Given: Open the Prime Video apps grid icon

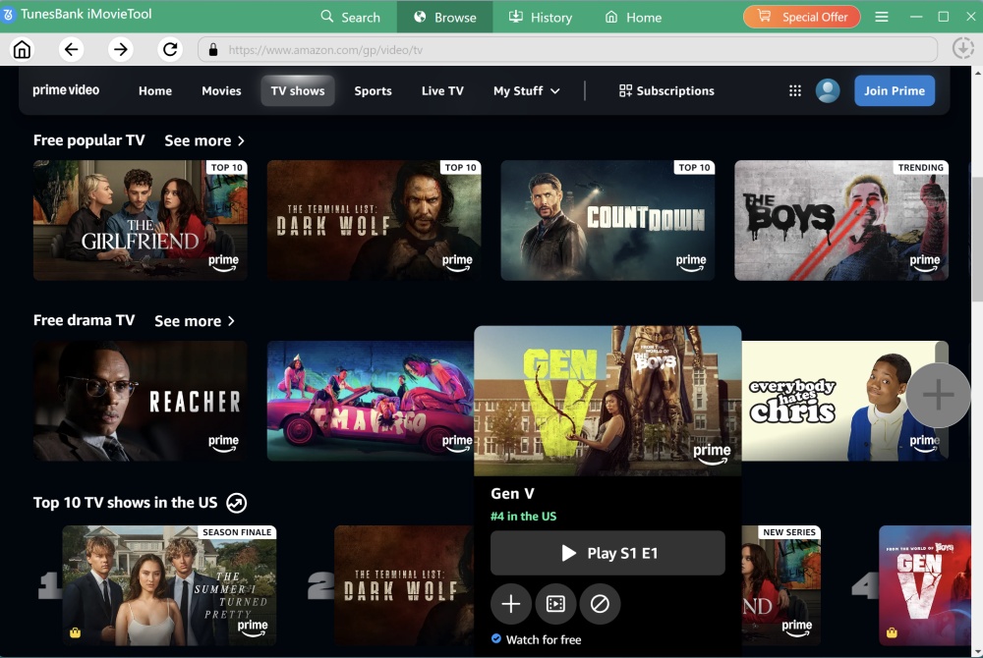Looking at the screenshot, I should [x=795, y=90].
